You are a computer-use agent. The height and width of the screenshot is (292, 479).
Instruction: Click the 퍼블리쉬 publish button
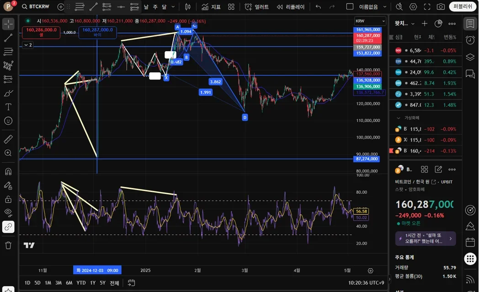coord(463,6)
